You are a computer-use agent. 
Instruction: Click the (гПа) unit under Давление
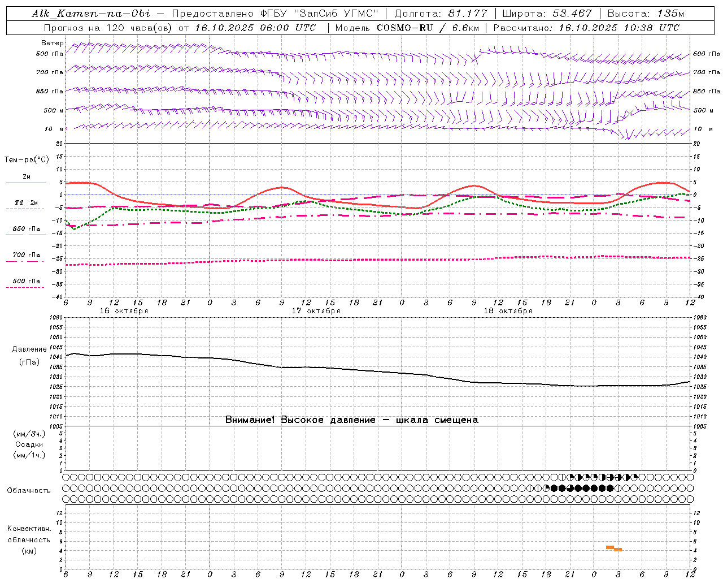pos(29,362)
